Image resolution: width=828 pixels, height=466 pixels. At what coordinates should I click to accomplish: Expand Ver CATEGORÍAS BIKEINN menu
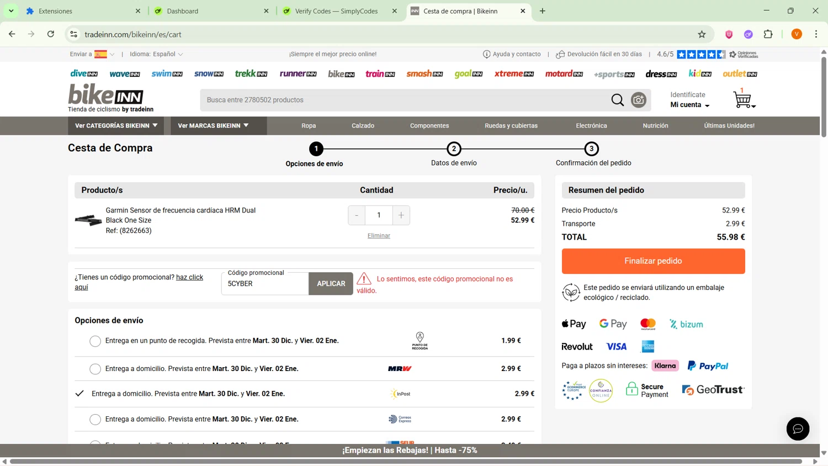116,126
